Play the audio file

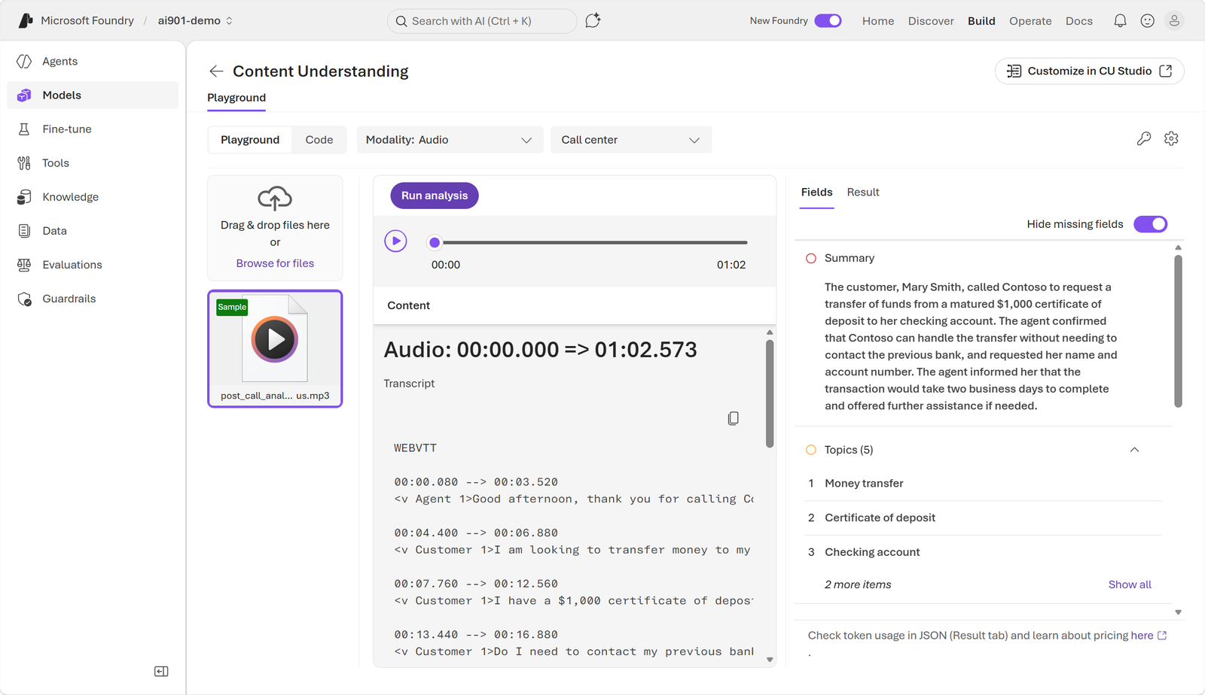coord(395,241)
